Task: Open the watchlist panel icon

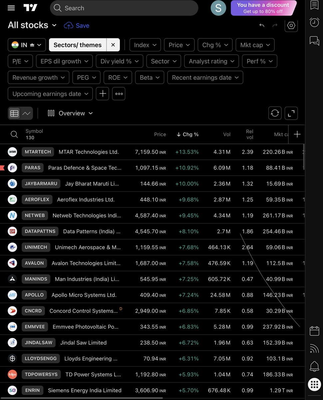Action: pyautogui.click(x=314, y=5)
